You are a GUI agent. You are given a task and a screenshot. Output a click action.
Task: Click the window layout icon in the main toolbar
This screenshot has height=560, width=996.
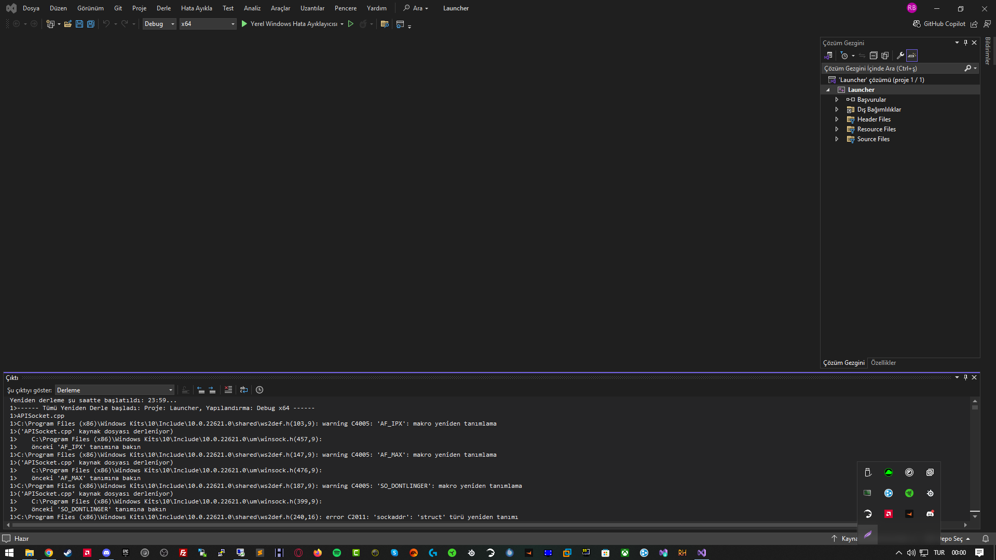(x=400, y=24)
